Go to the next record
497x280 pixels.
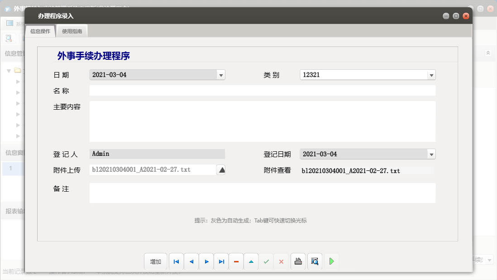(x=206, y=261)
